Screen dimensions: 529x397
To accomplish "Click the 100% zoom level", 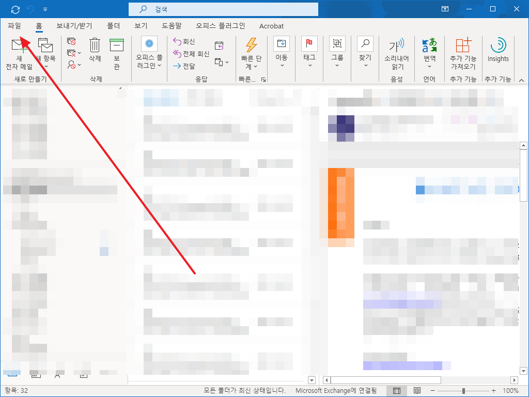I will [511, 391].
